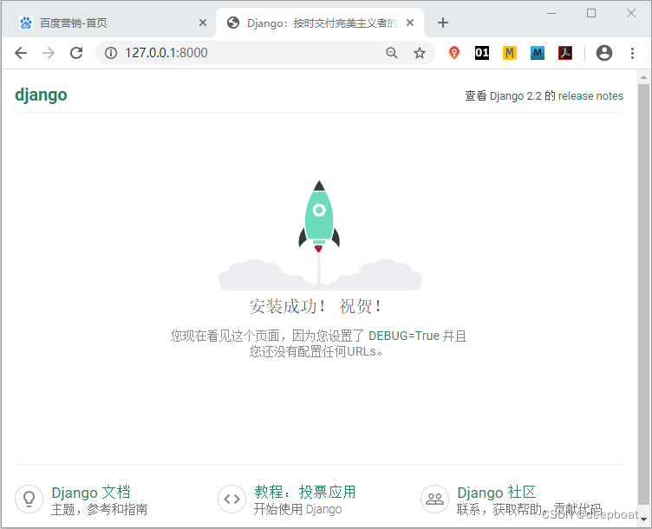This screenshot has height=529, width=652.
Task: Open 教程:投票应用 tutorial link
Action: tap(305, 492)
